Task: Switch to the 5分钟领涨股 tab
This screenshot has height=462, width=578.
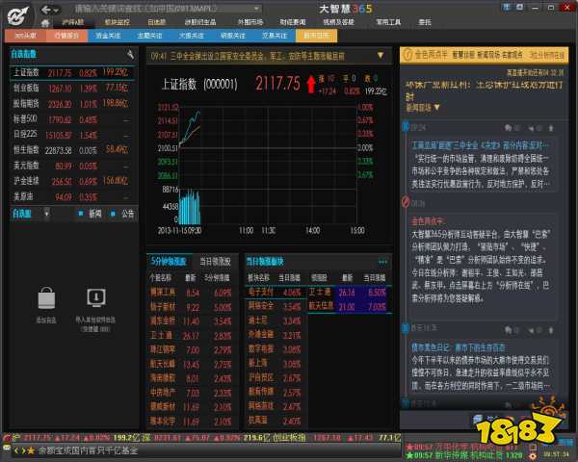Action: 170,261
